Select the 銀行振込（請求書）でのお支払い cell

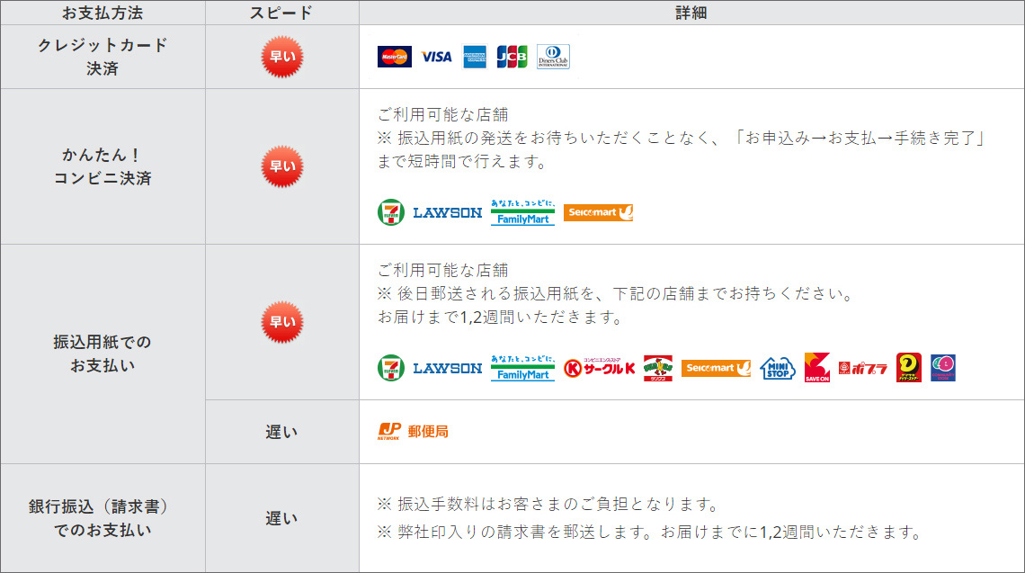pos(102,519)
